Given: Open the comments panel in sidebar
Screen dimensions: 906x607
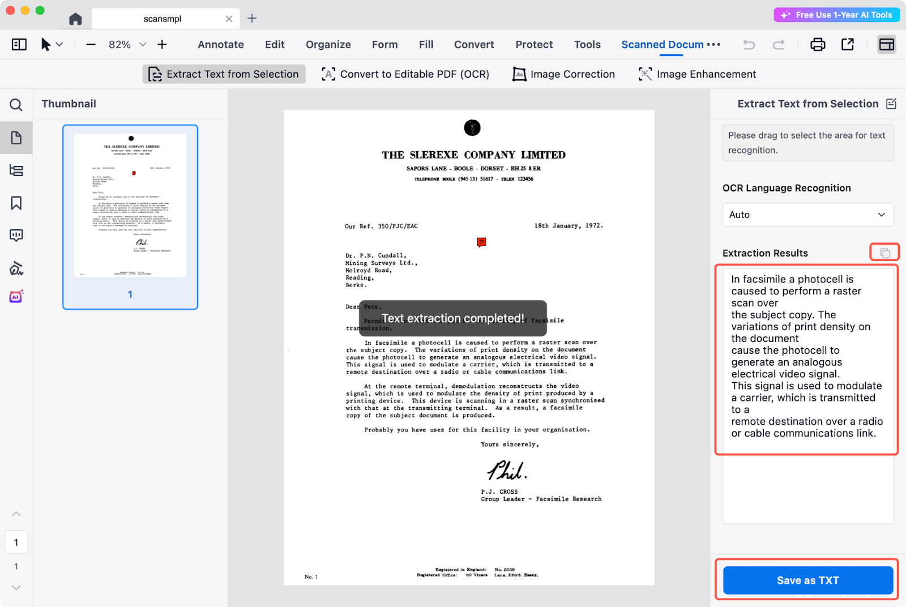Looking at the screenshot, I should [16, 236].
